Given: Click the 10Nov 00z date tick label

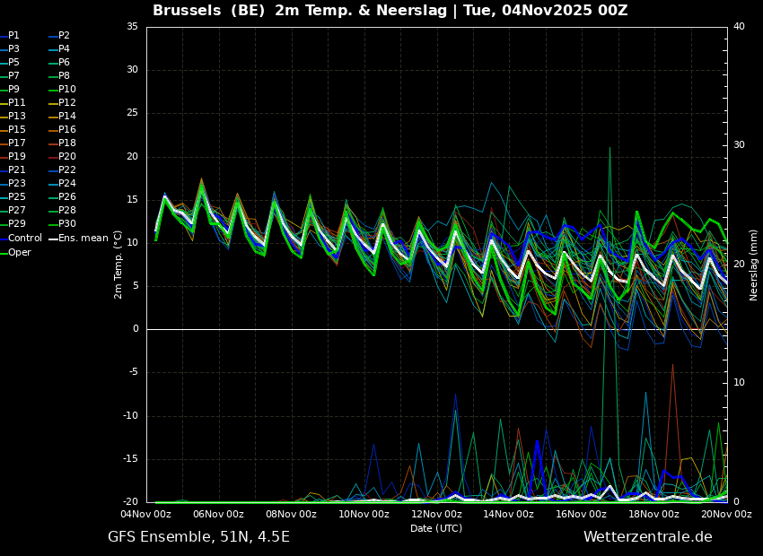Looking at the screenshot, I should [x=364, y=514].
